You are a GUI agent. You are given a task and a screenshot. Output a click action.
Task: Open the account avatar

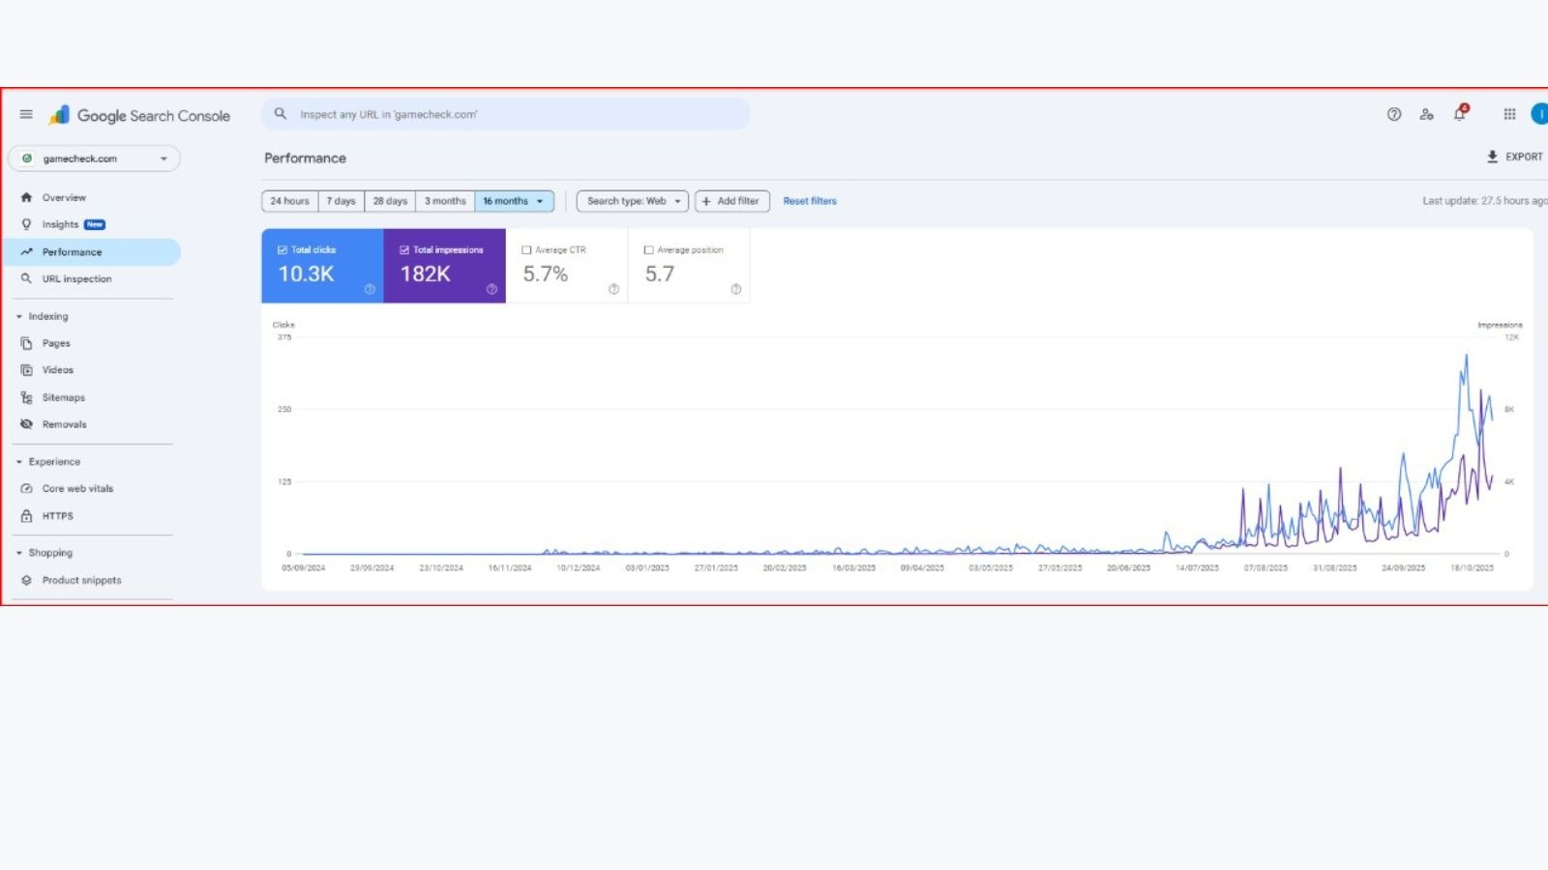click(x=1539, y=114)
